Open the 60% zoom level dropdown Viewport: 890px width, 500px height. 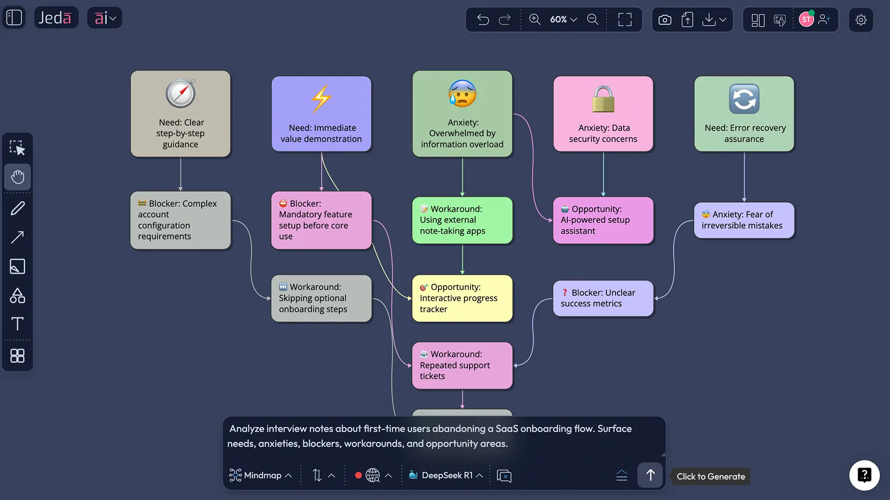[x=562, y=19]
